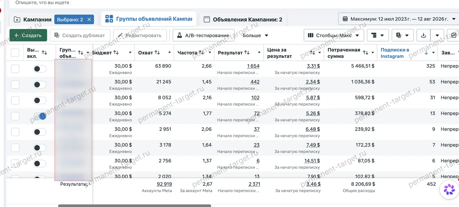Switch to the Кампании tab
Image resolution: width=459 pixels, height=207 pixels.
[x=33, y=20]
